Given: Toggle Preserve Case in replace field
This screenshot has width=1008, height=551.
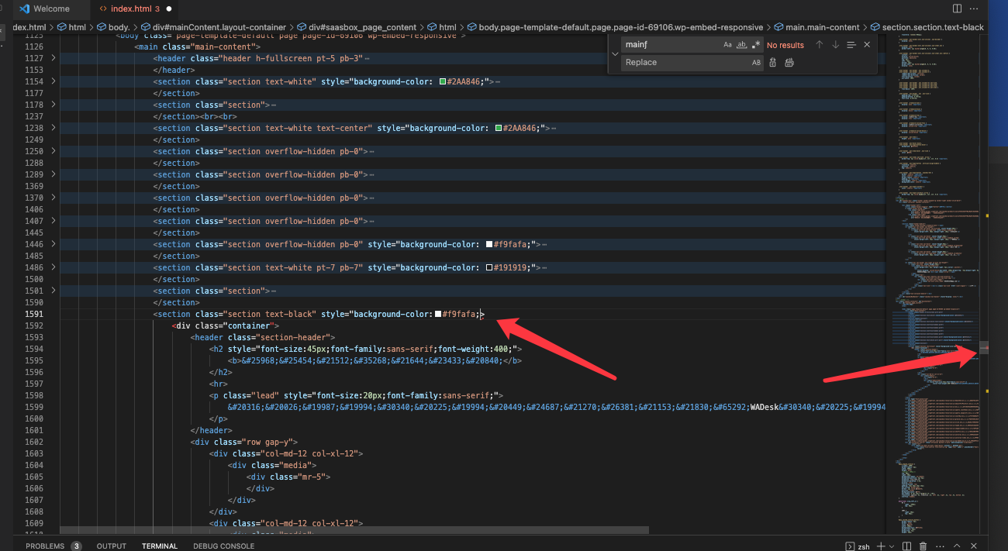Looking at the screenshot, I should pyautogui.click(x=756, y=63).
